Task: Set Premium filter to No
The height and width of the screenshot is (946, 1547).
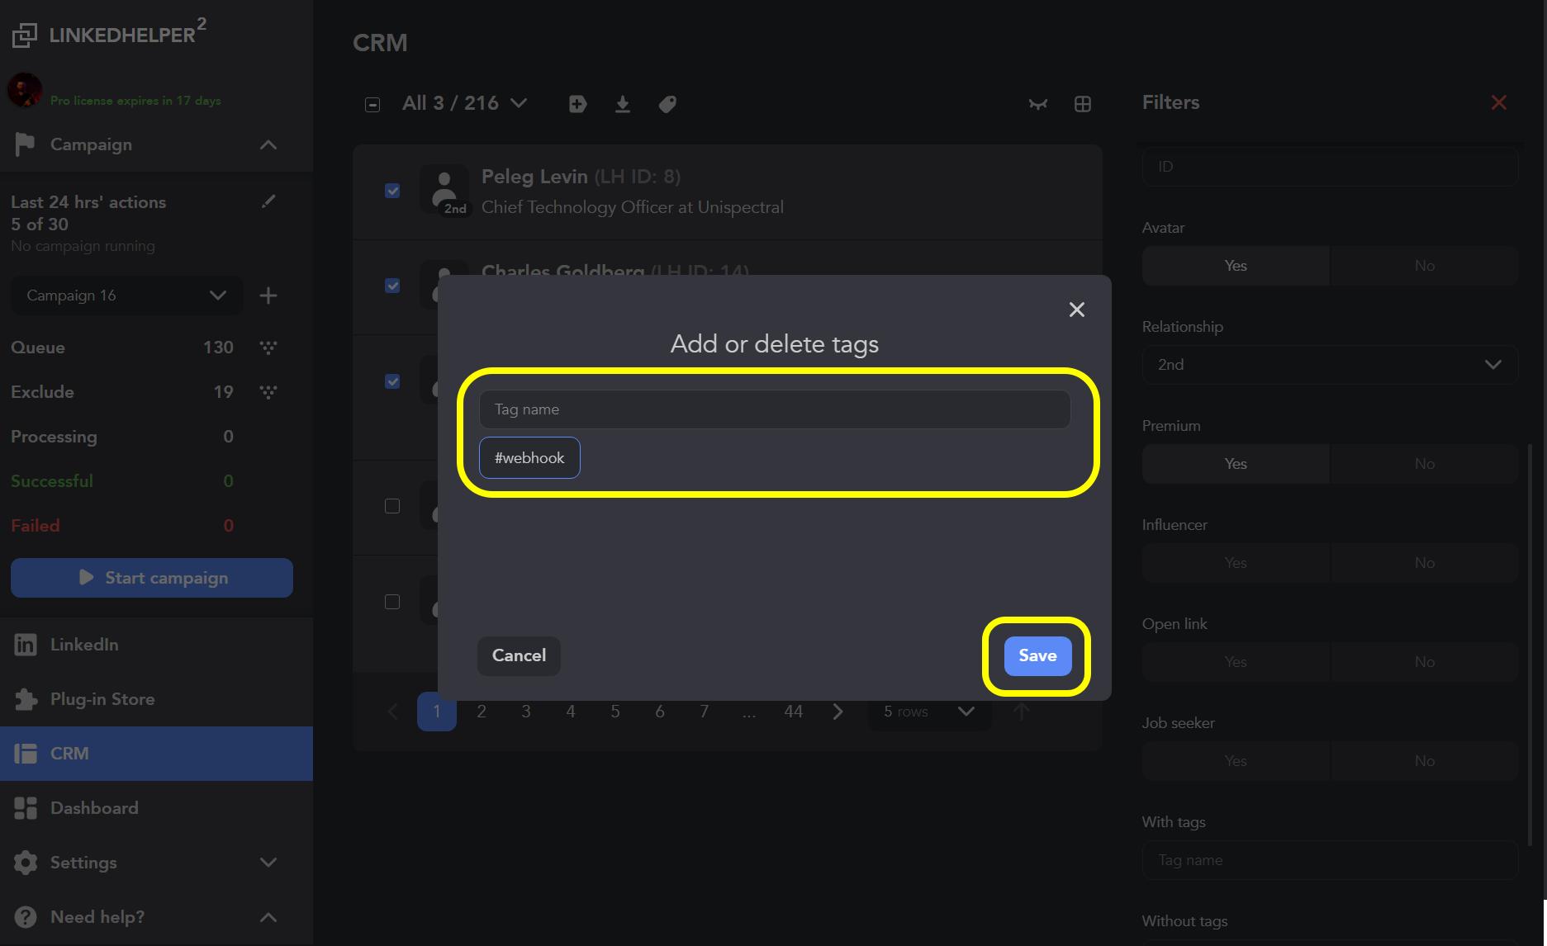Action: coord(1423,463)
